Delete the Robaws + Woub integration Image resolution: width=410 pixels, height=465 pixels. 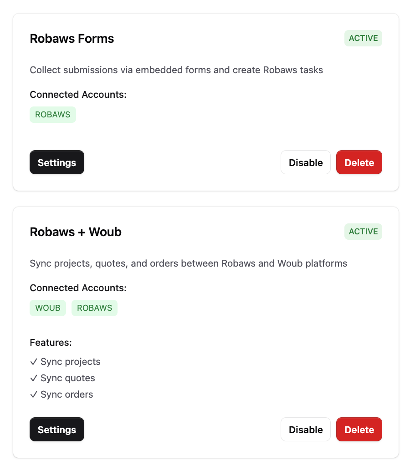pyautogui.click(x=359, y=430)
